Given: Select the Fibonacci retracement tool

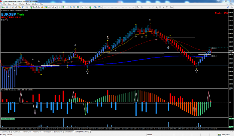Looking at the screenshot, I should coord(160,7).
